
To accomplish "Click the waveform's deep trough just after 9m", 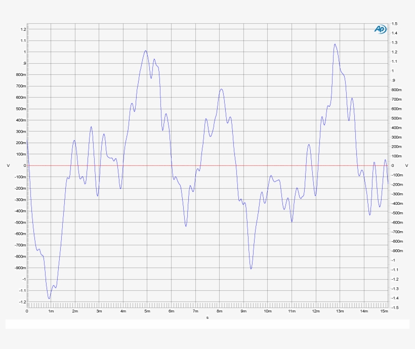I will click(251, 268).
